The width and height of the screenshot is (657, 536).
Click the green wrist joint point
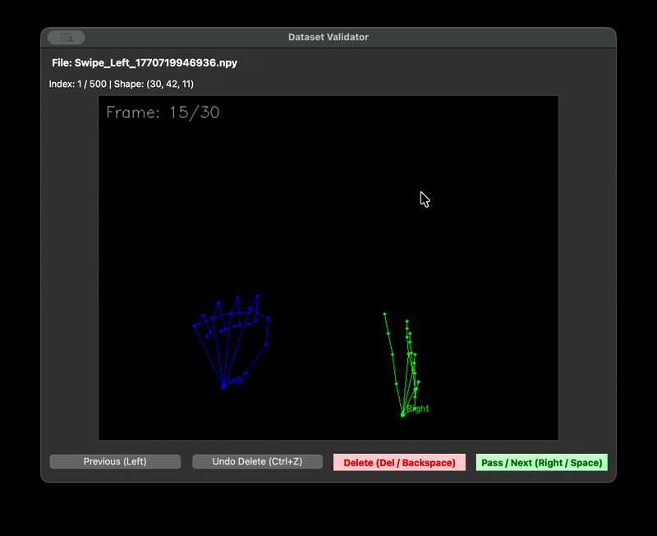[403, 415]
